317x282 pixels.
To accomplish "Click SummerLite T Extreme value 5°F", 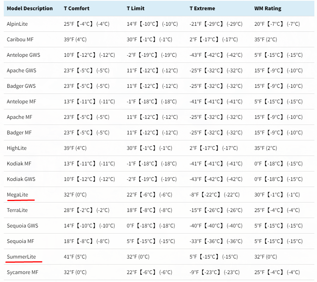I will 193,257.
